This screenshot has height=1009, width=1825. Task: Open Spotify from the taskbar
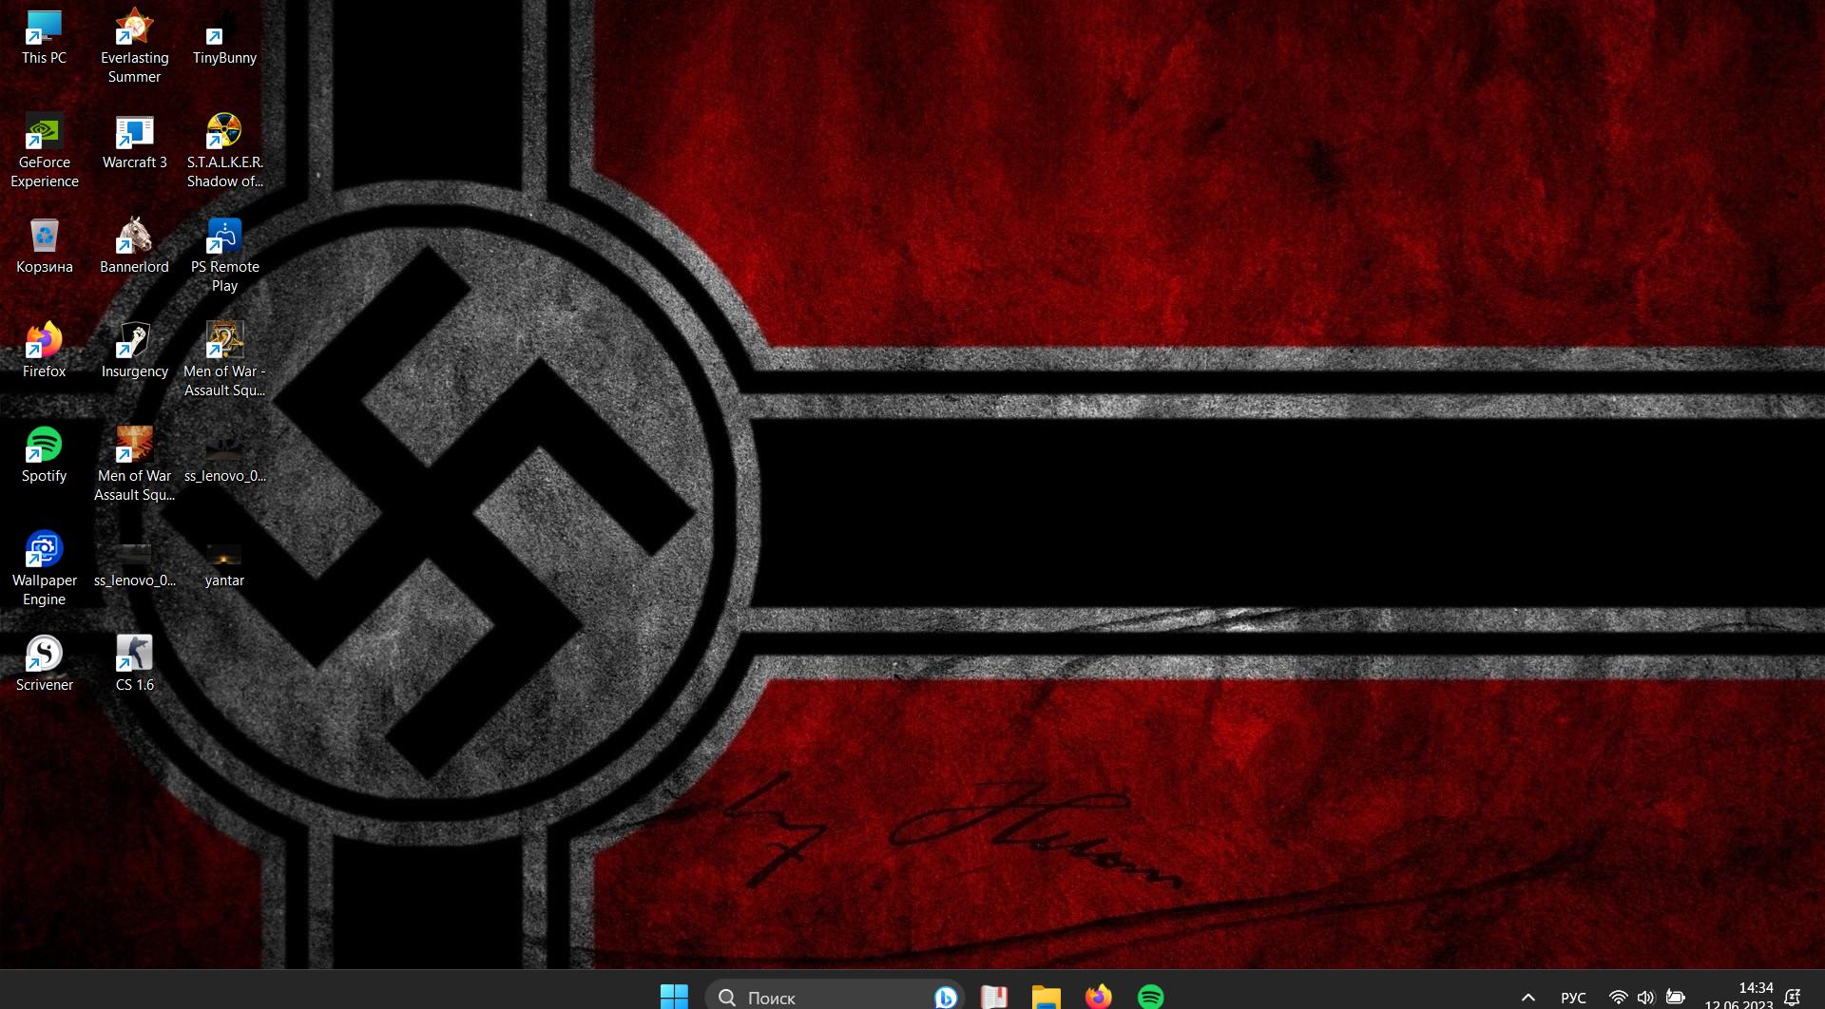point(1150,997)
